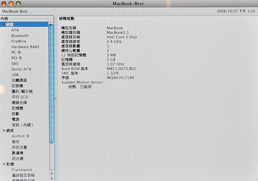This screenshot has height=181, width=258.
Task: Select Bluetooth in the hardware list
Action: (20, 36)
